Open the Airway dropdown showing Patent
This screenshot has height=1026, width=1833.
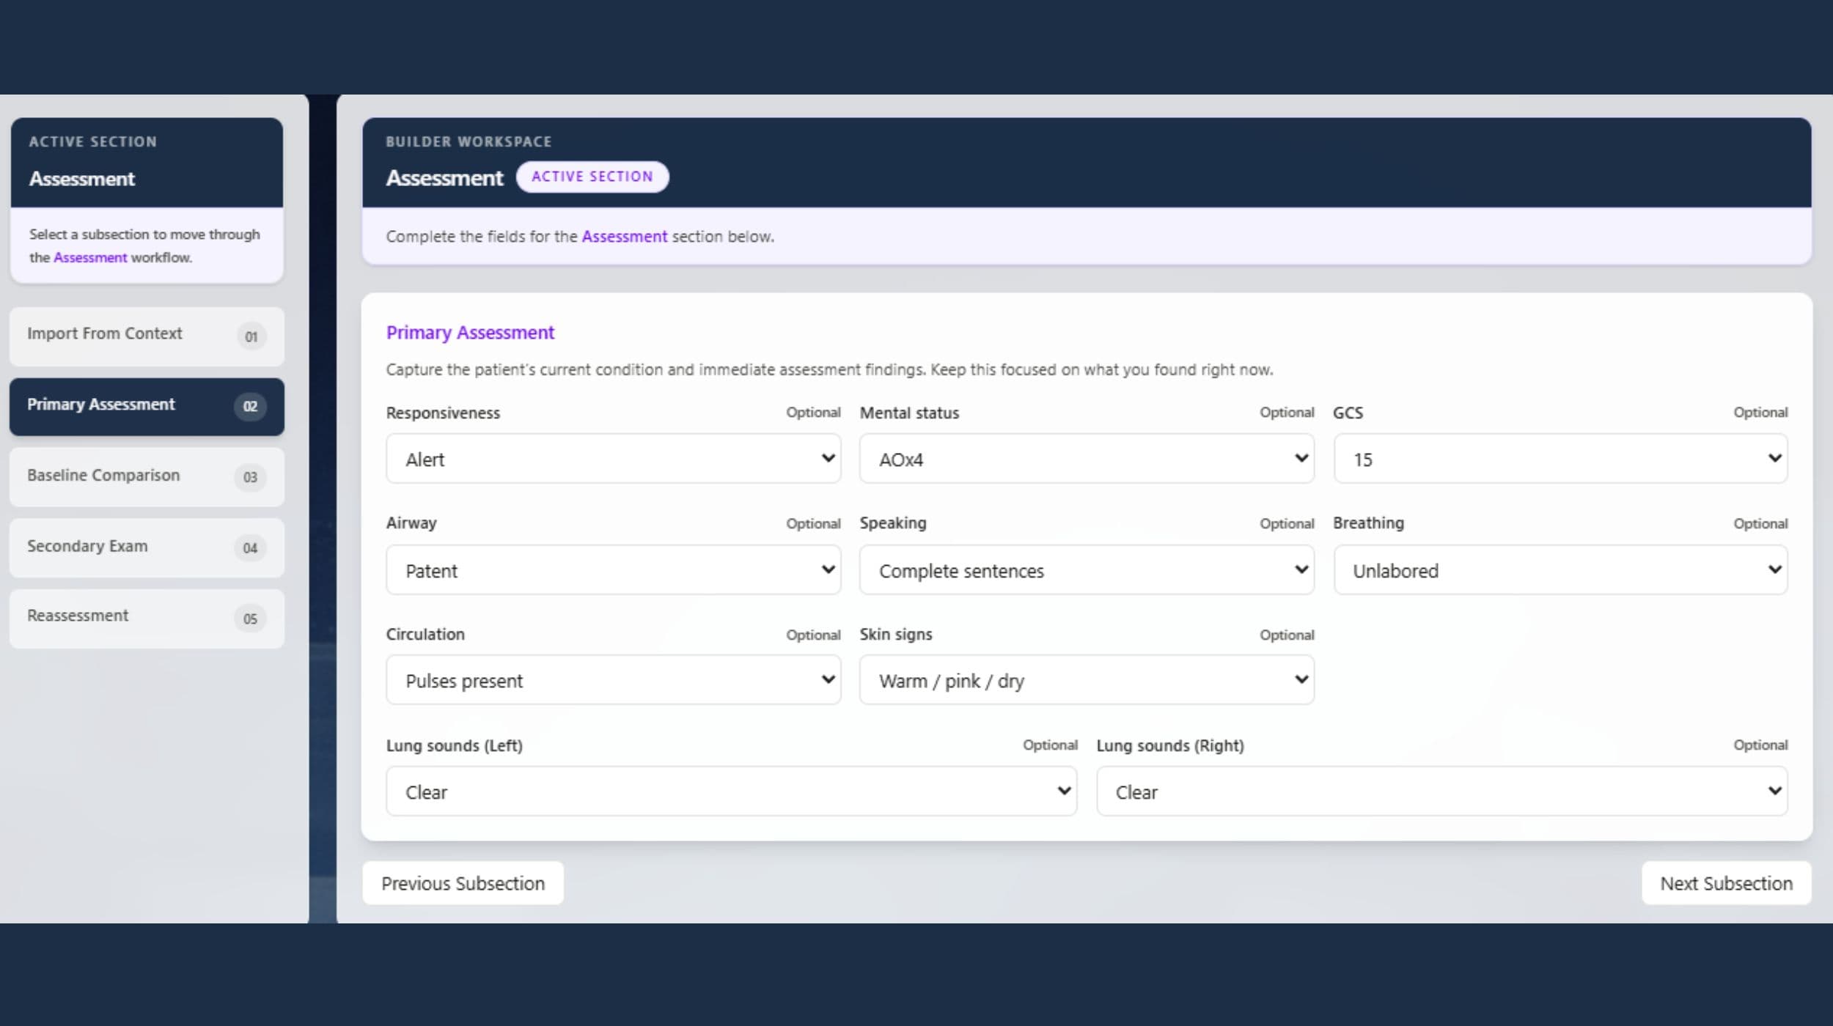[x=613, y=569]
